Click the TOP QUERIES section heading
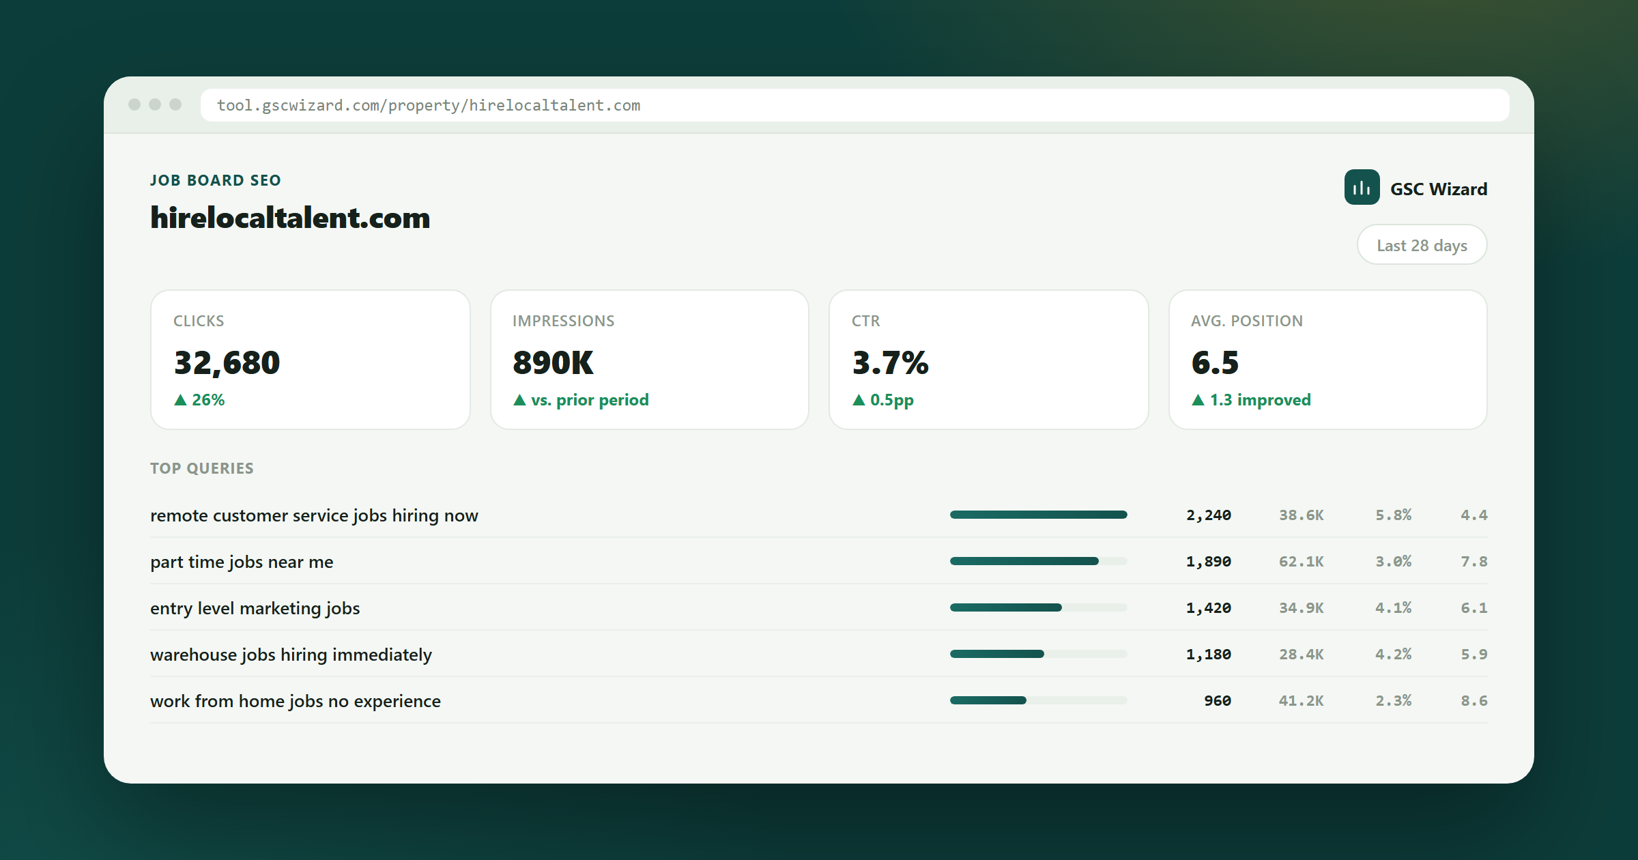 pos(202,468)
